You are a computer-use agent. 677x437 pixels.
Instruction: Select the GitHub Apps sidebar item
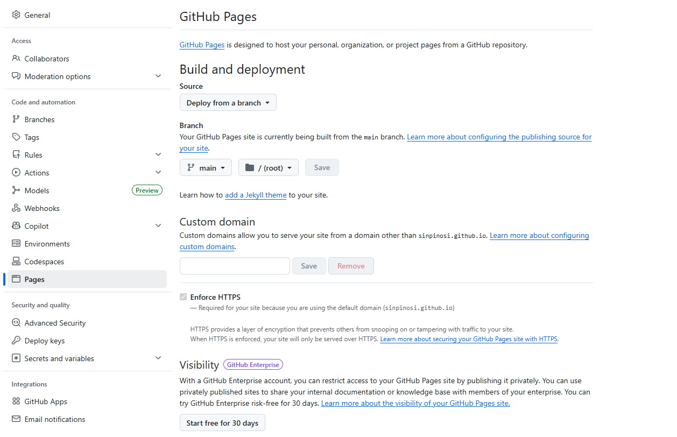(x=87, y=401)
